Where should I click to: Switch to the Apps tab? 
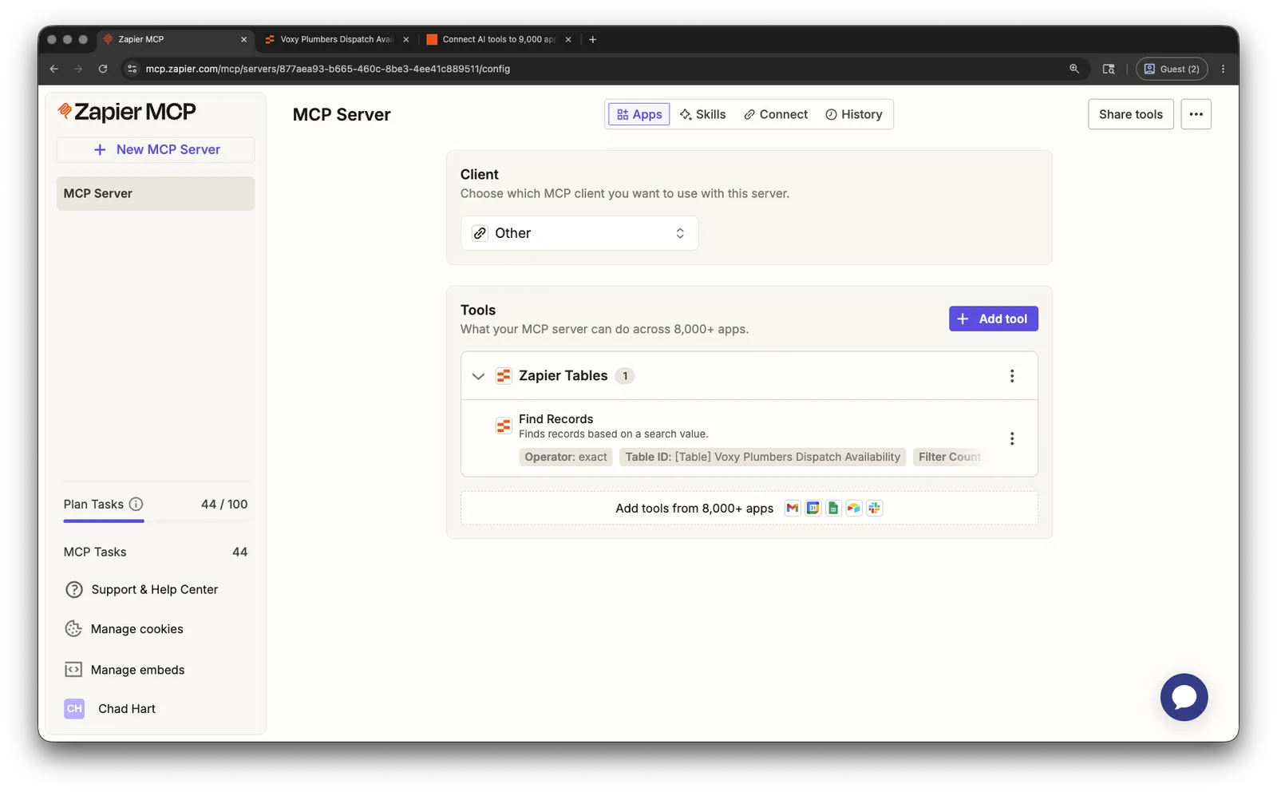(x=639, y=114)
